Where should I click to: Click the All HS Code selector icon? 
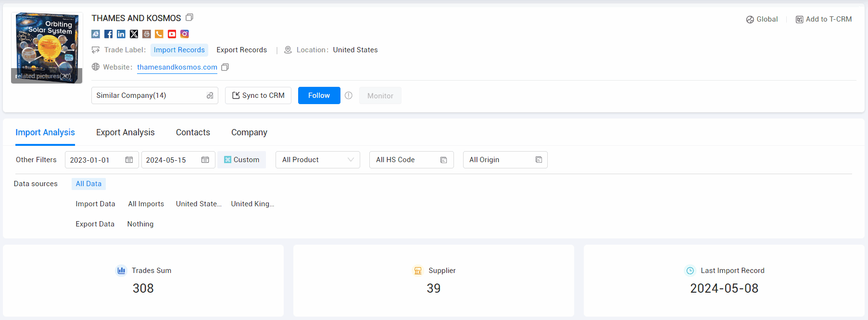coord(444,160)
